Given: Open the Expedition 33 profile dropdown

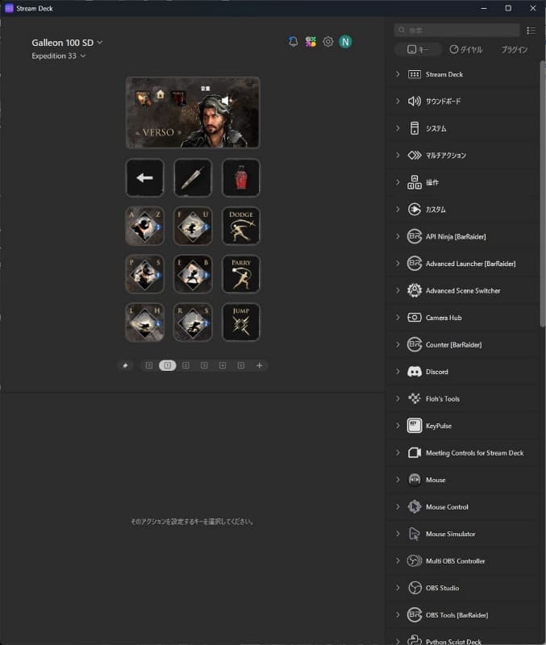Looking at the screenshot, I should click(58, 56).
